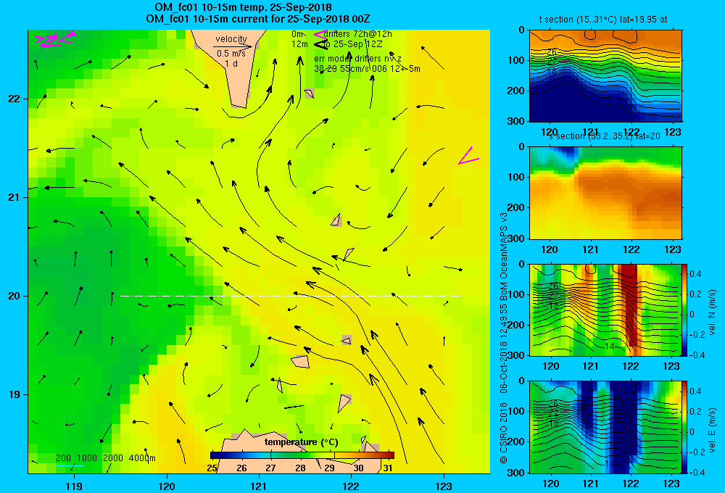725x493 pixels.
Task: Click the vel. E colorbar beside the eastward panel
Action: click(x=685, y=427)
